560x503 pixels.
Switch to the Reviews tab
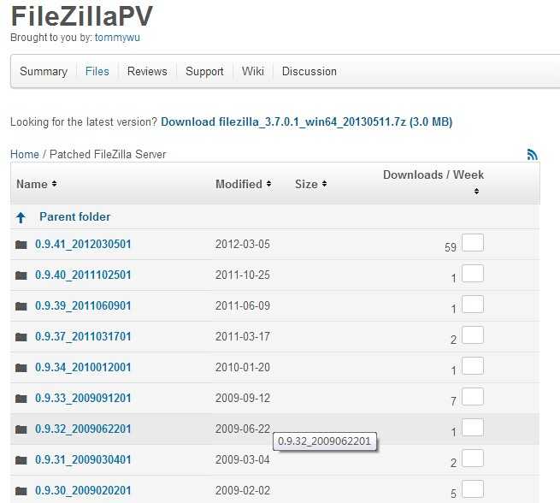[147, 71]
